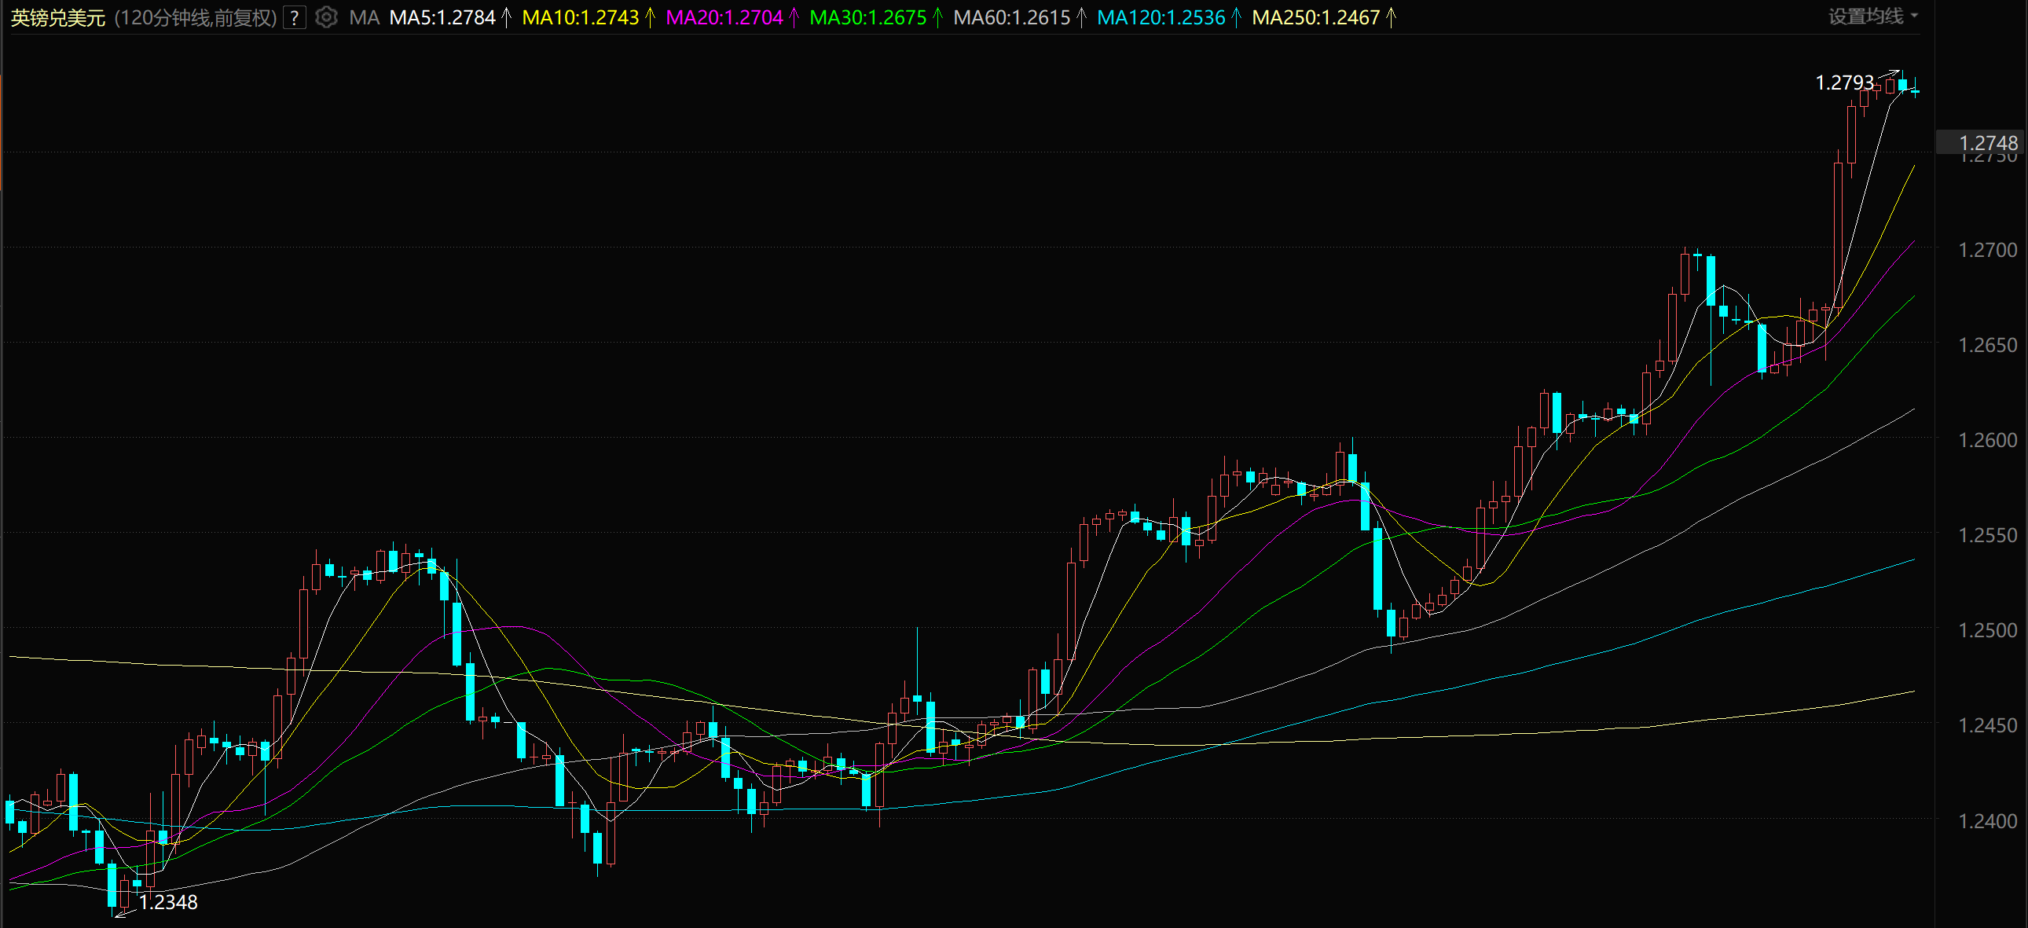The image size is (2028, 928).
Task: Click the MA60:1.2615 indicator label
Action: click(x=1010, y=17)
